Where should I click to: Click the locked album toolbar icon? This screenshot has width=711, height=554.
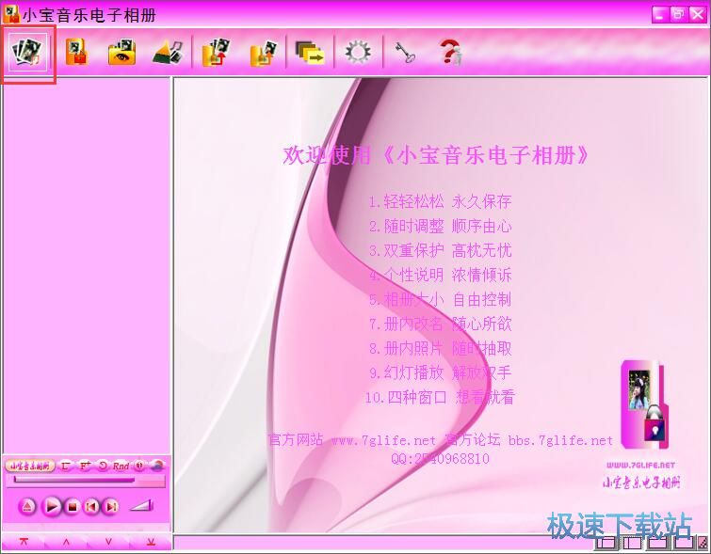click(x=75, y=53)
